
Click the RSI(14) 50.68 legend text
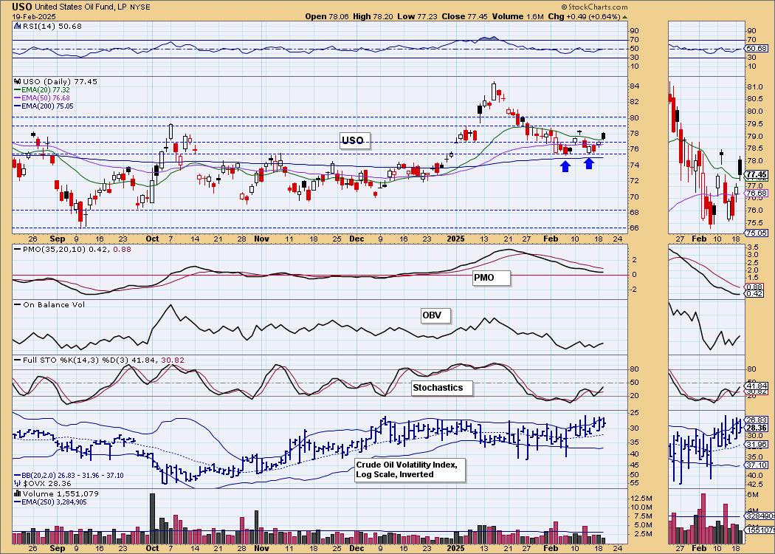pos(52,26)
